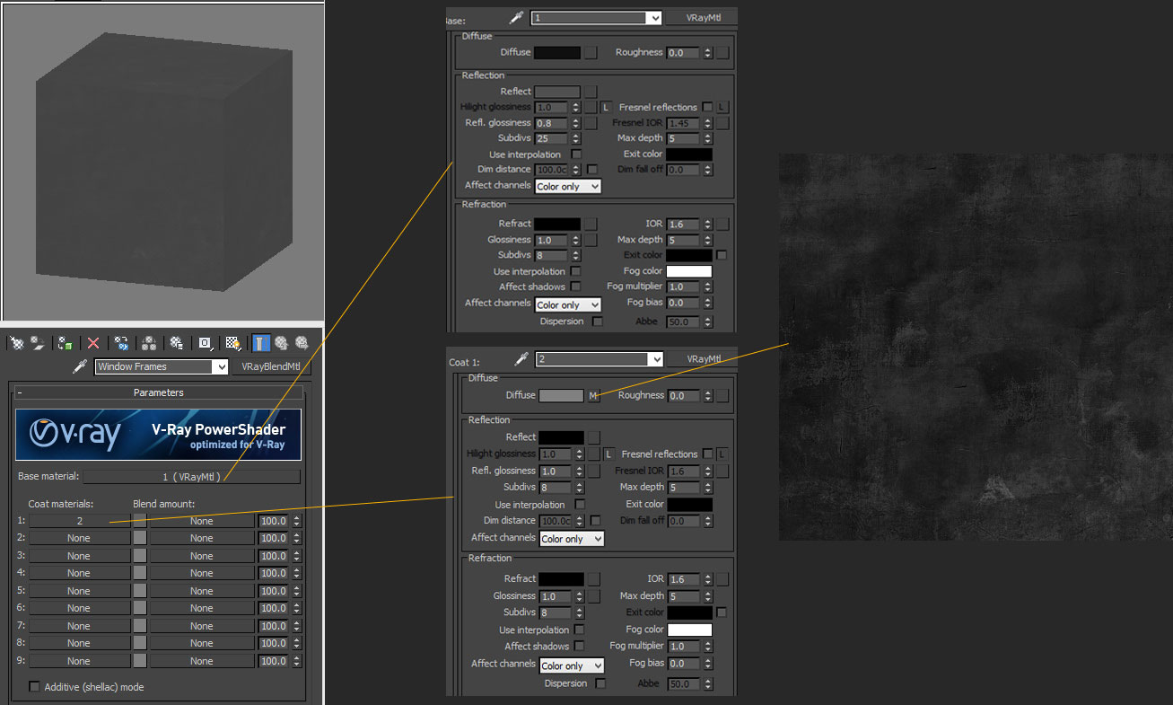Click Show End Result icon

coord(260,343)
